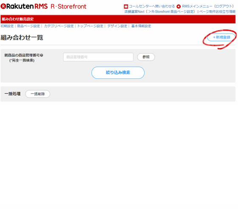Click the Rakuten RMS logo
238x209 pixels.
click(x=24, y=6)
